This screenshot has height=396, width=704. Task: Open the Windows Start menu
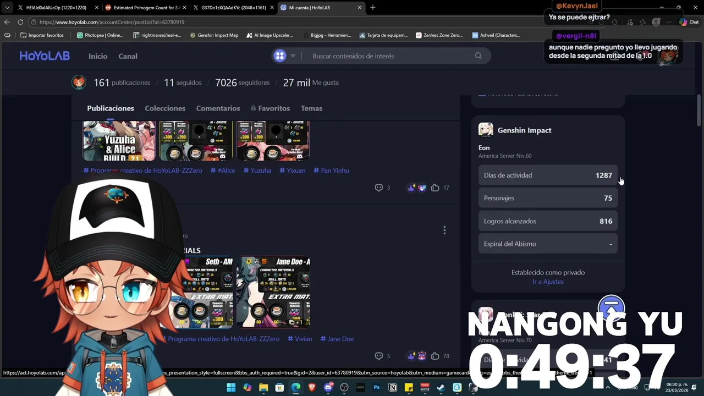tap(231, 388)
